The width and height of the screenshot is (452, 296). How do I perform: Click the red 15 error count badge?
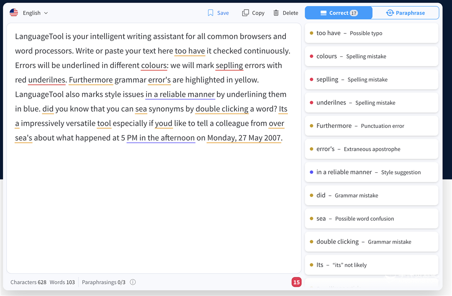click(296, 282)
